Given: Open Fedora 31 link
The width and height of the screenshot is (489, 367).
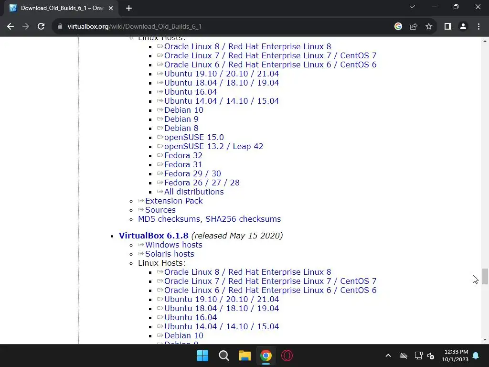Looking at the screenshot, I should tap(183, 164).
